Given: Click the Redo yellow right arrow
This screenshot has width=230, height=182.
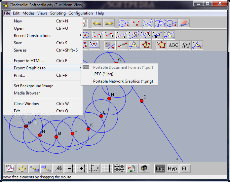Looking at the screenshot, I should (109, 23).
